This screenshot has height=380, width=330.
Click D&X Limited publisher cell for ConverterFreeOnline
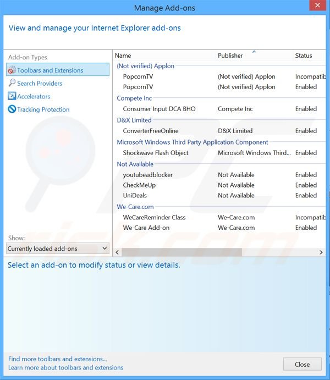tap(235, 131)
